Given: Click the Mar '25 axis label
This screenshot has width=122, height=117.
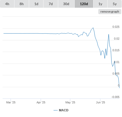Looking at the screenshot, I should pyautogui.click(x=11, y=102).
